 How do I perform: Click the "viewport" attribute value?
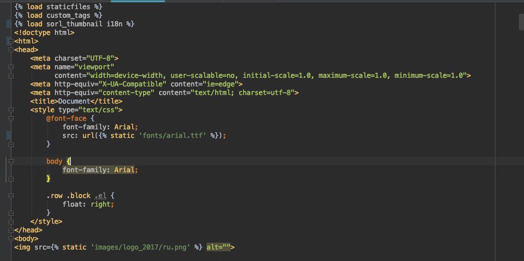coord(94,67)
